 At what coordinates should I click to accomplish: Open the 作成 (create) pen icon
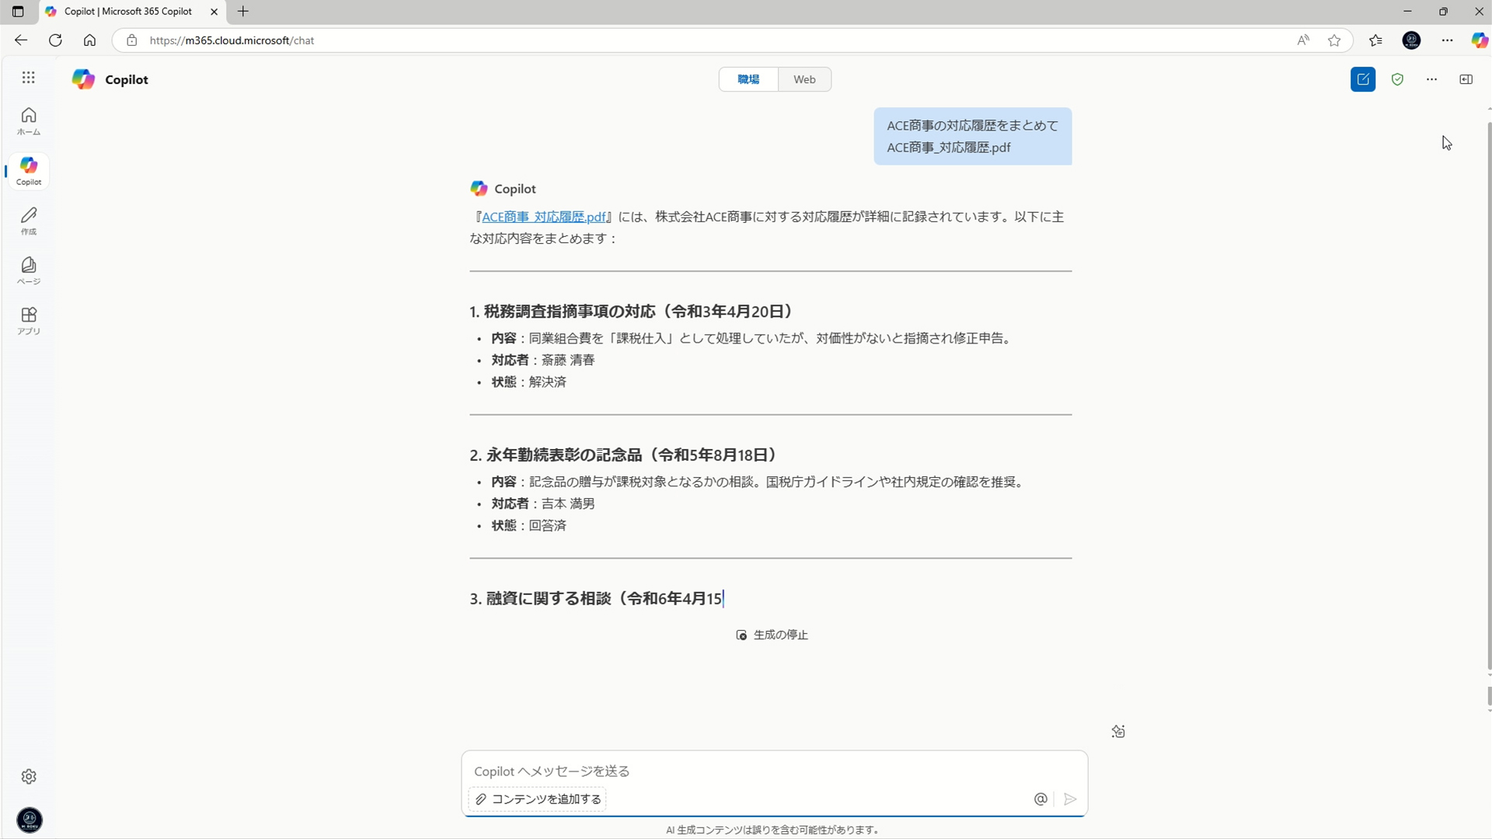29,221
